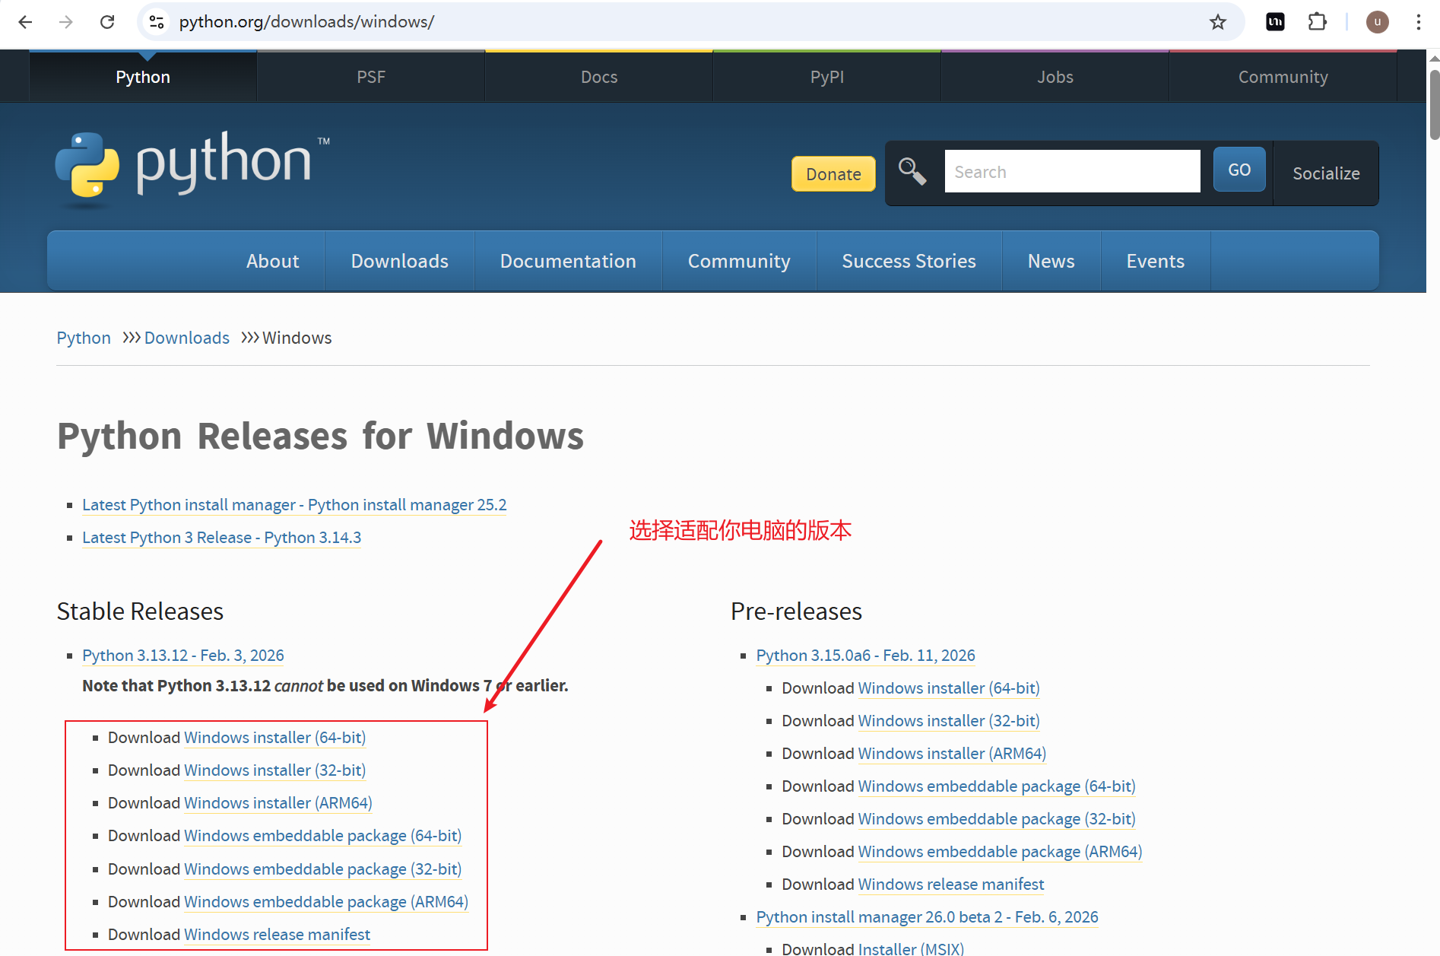1440x956 pixels.
Task: Open the Socialize menu
Action: (x=1326, y=173)
